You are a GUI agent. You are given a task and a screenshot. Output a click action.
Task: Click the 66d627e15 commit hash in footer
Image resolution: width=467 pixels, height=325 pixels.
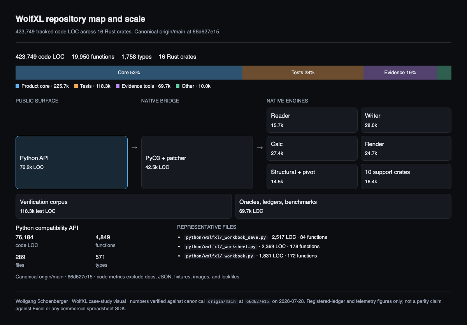coord(257,301)
